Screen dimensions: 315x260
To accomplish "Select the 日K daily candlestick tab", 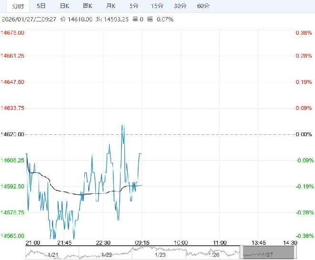I will tap(64, 6).
